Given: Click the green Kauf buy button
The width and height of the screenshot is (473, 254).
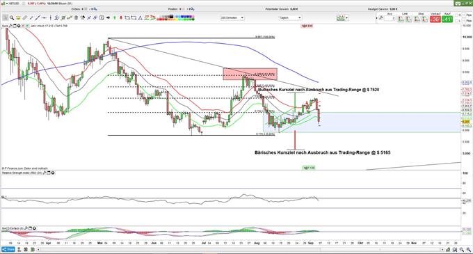Looking at the screenshot, I should click(447, 19).
